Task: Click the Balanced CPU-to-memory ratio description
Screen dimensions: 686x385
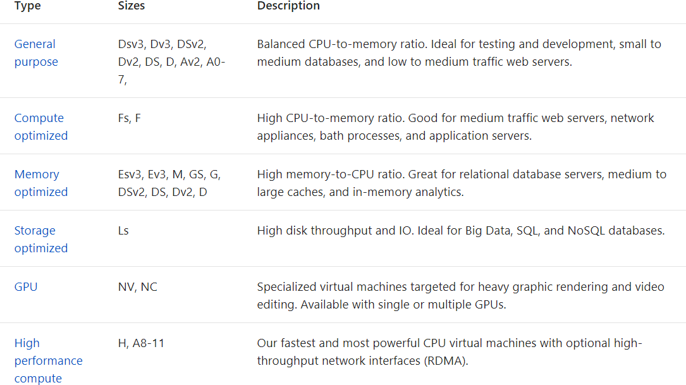Action: (x=458, y=53)
